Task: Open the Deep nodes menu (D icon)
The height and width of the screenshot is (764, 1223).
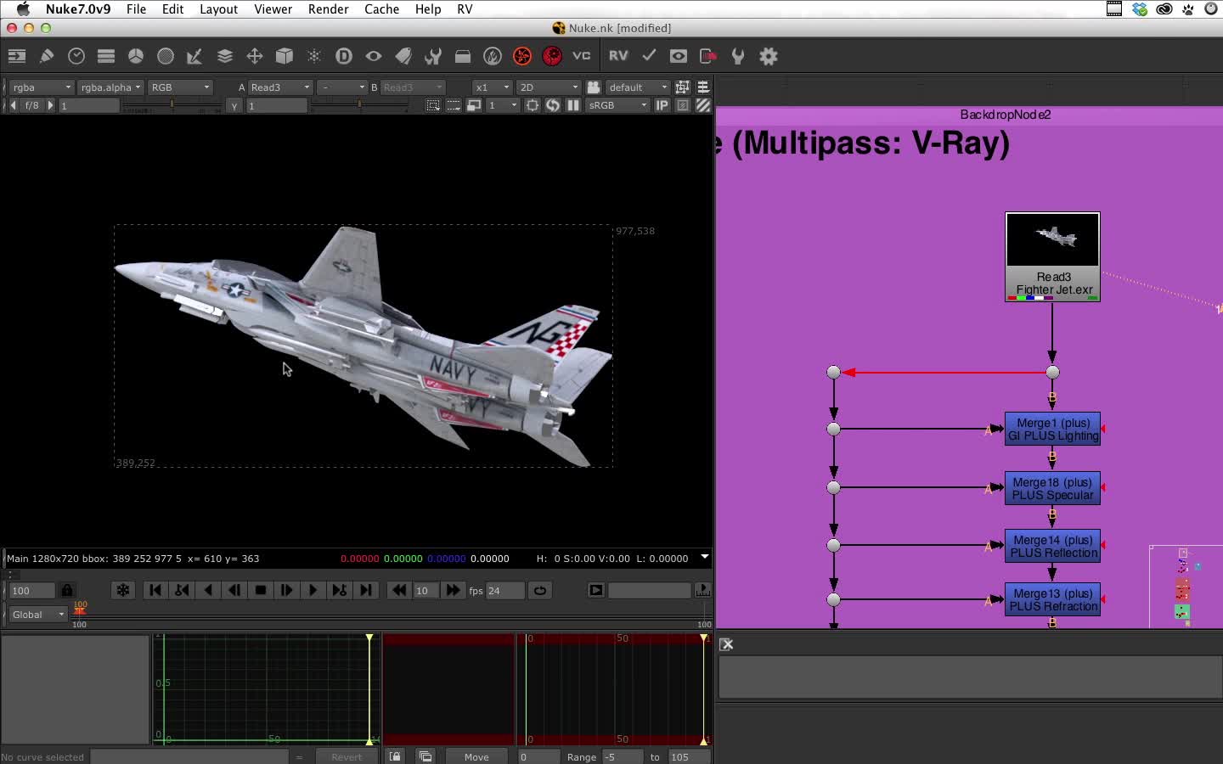Action: click(x=344, y=56)
